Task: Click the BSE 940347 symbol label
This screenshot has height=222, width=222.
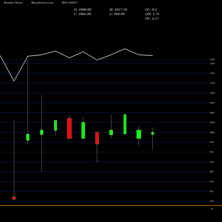Action: (x=70, y=3)
